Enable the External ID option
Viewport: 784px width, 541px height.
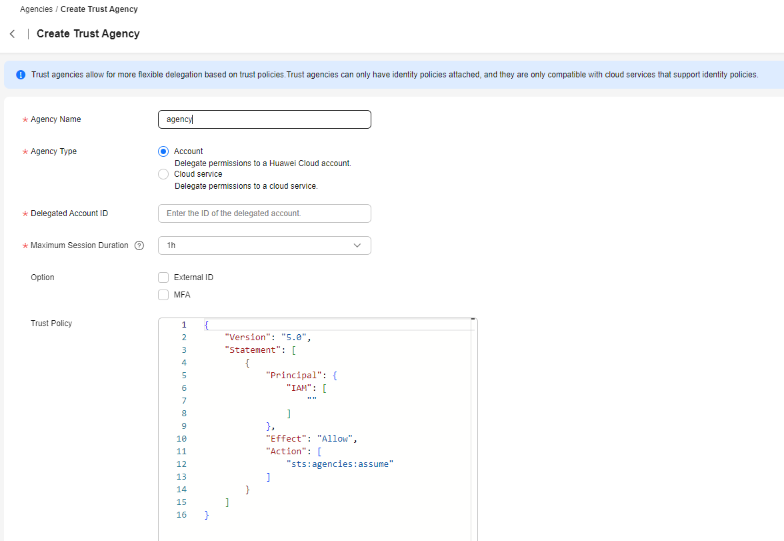[163, 278]
